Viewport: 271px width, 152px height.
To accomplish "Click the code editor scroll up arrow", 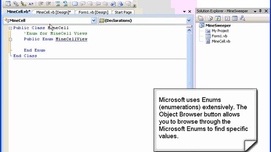I will (189, 30).
